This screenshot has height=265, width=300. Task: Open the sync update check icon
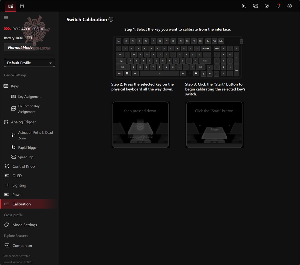(267, 6)
